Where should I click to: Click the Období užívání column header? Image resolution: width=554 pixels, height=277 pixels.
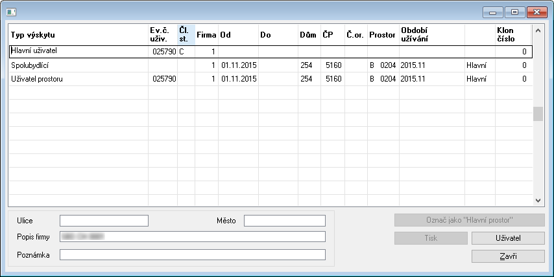[x=432, y=34]
